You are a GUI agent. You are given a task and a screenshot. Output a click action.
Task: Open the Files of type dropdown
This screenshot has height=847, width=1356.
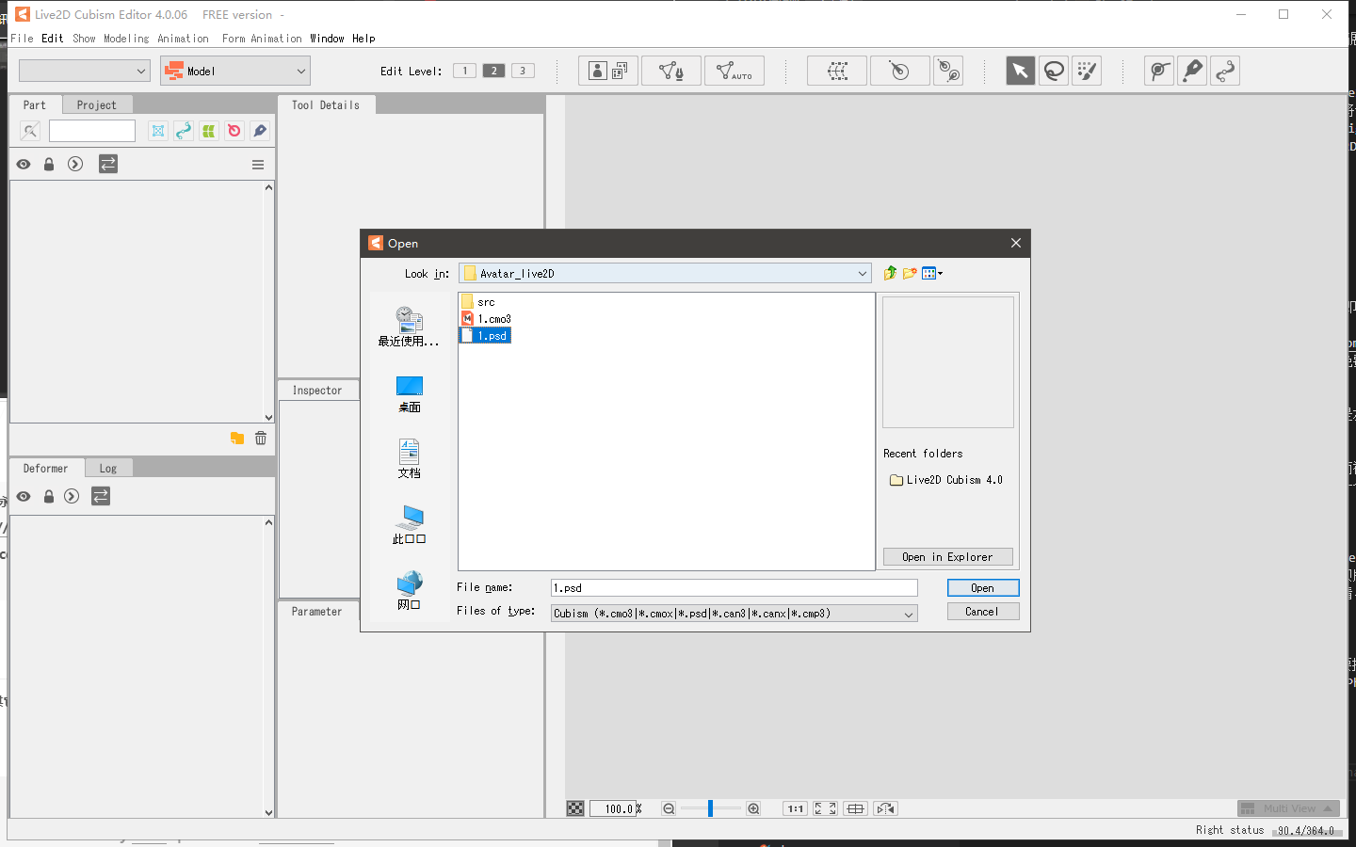click(909, 614)
